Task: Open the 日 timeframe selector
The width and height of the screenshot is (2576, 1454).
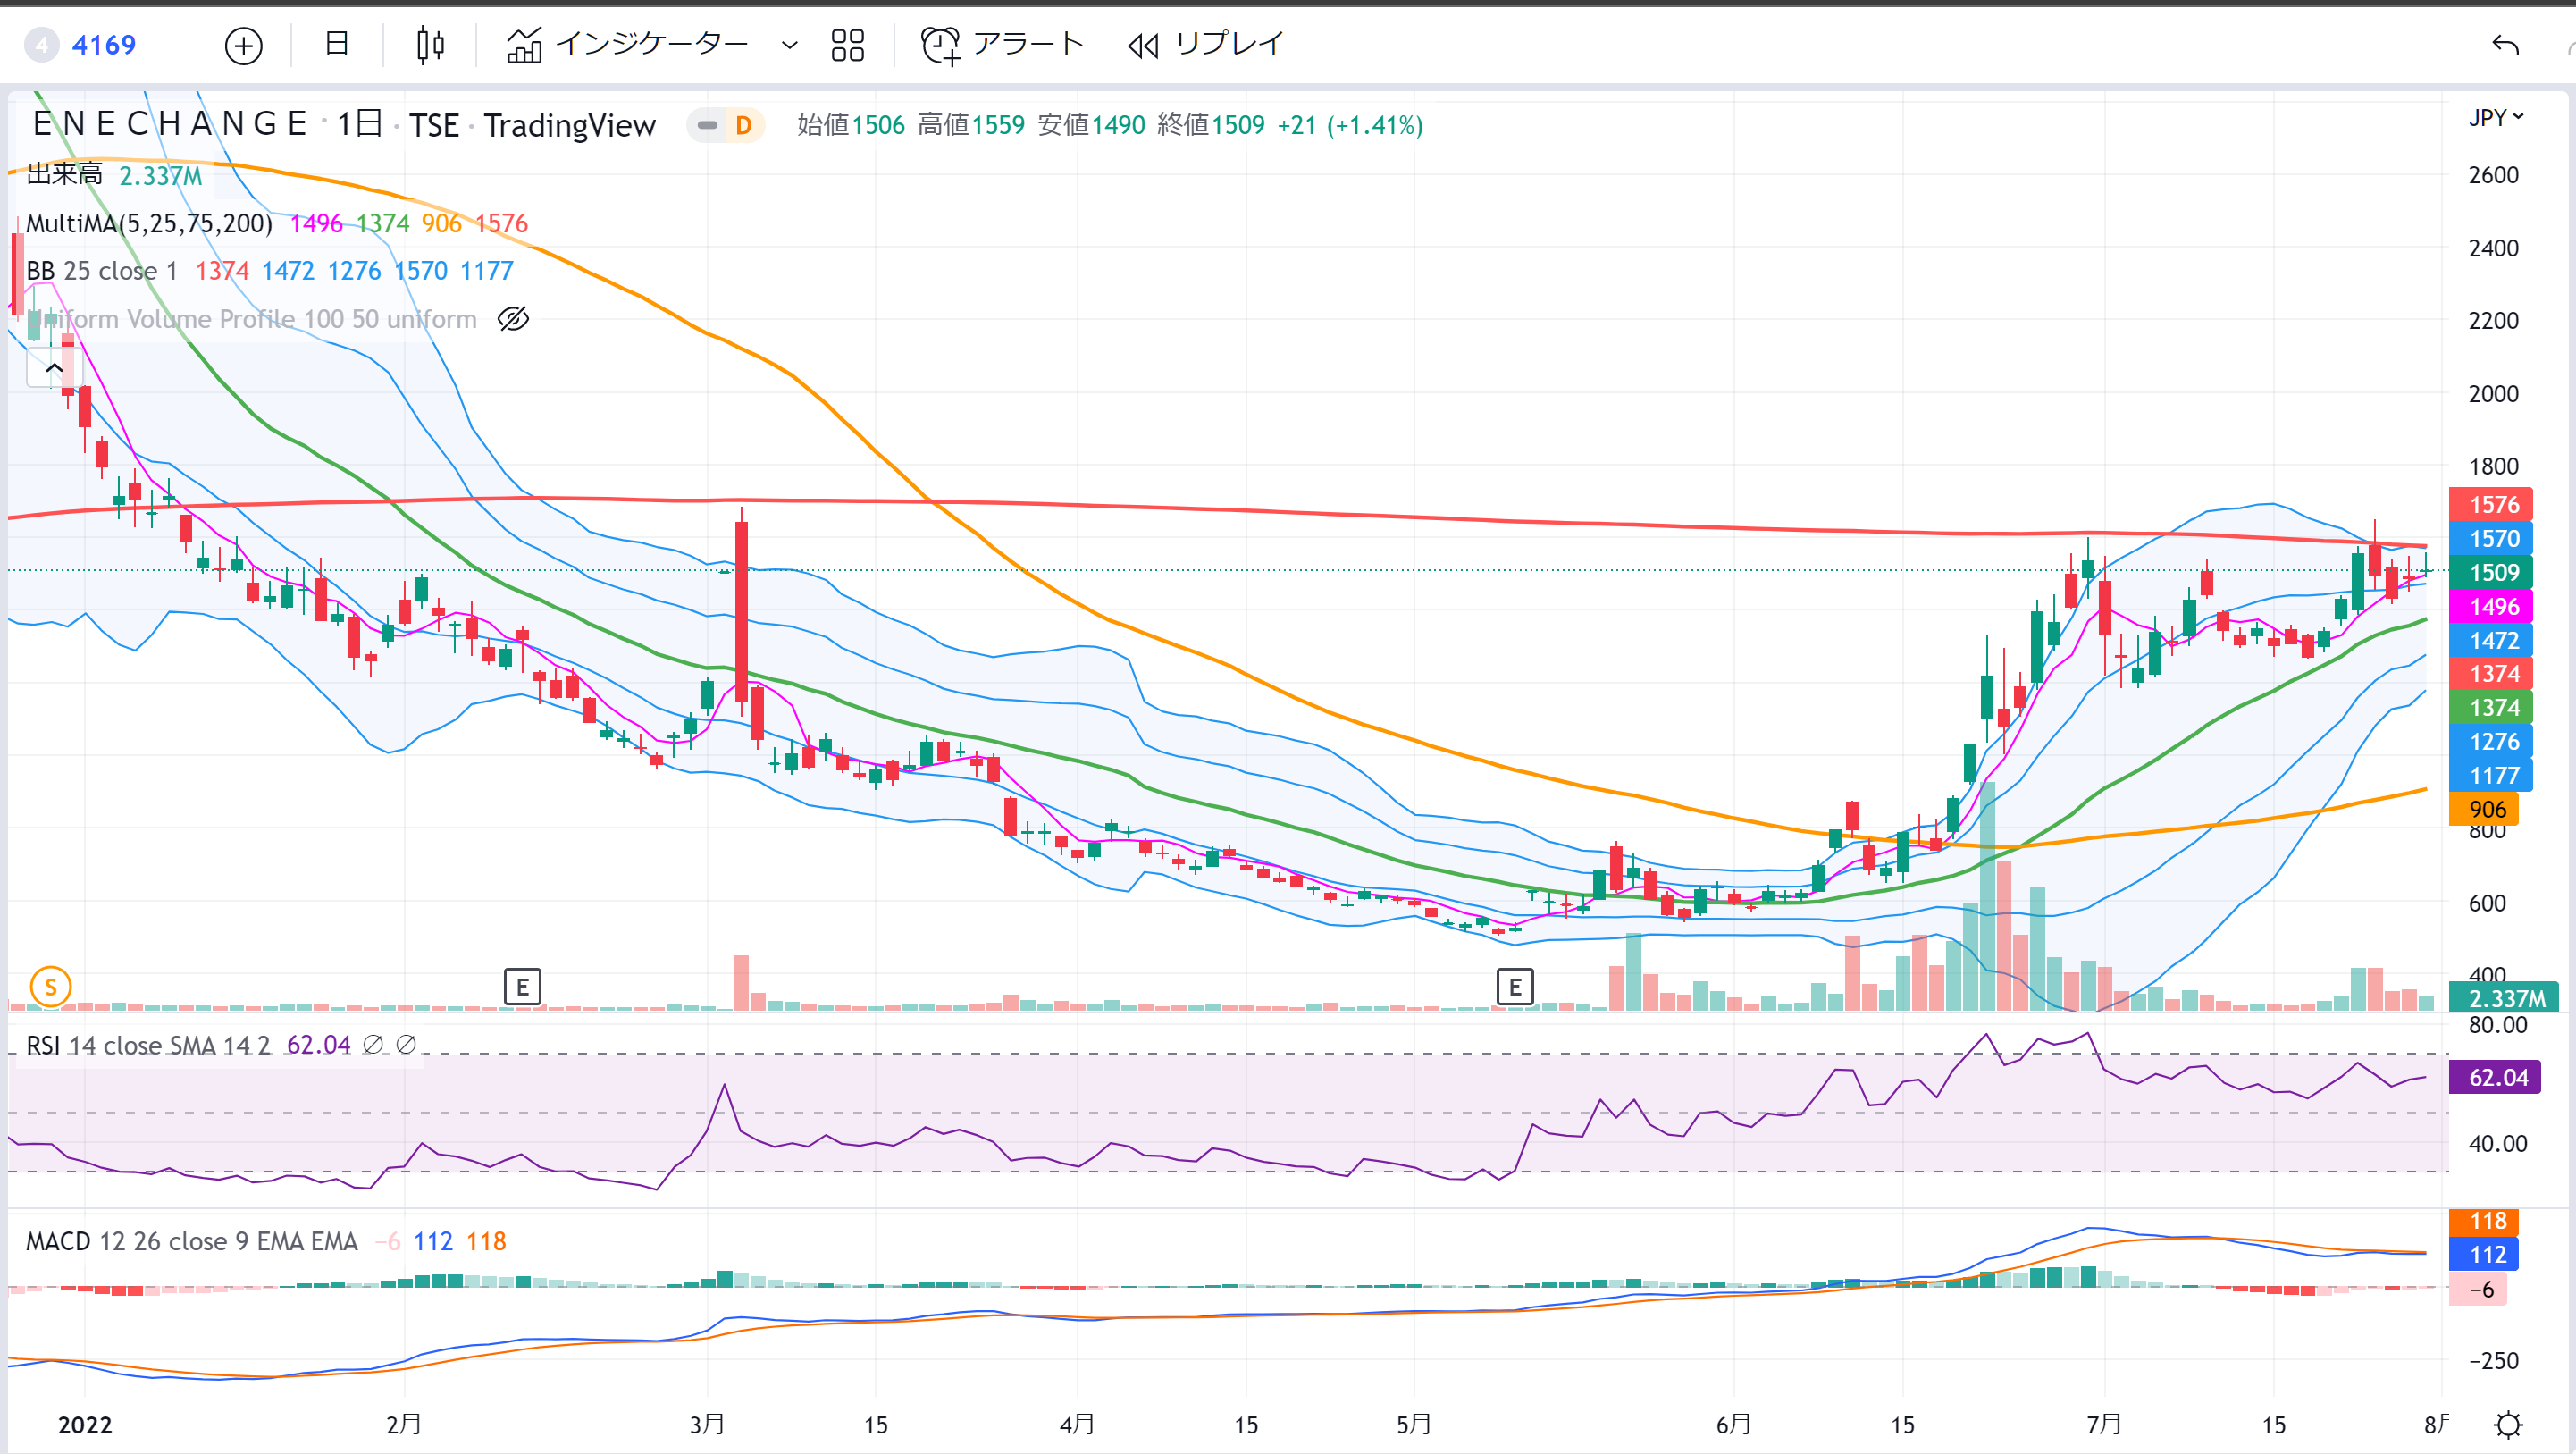Action: (337, 44)
